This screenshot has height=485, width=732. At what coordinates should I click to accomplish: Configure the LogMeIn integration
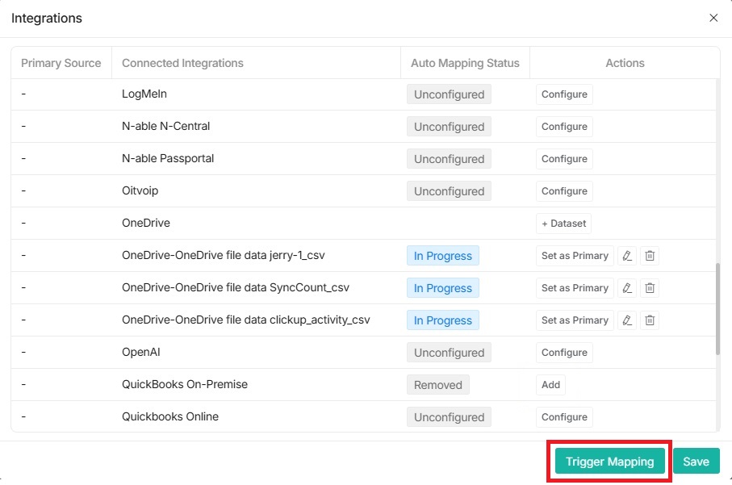pyautogui.click(x=563, y=94)
